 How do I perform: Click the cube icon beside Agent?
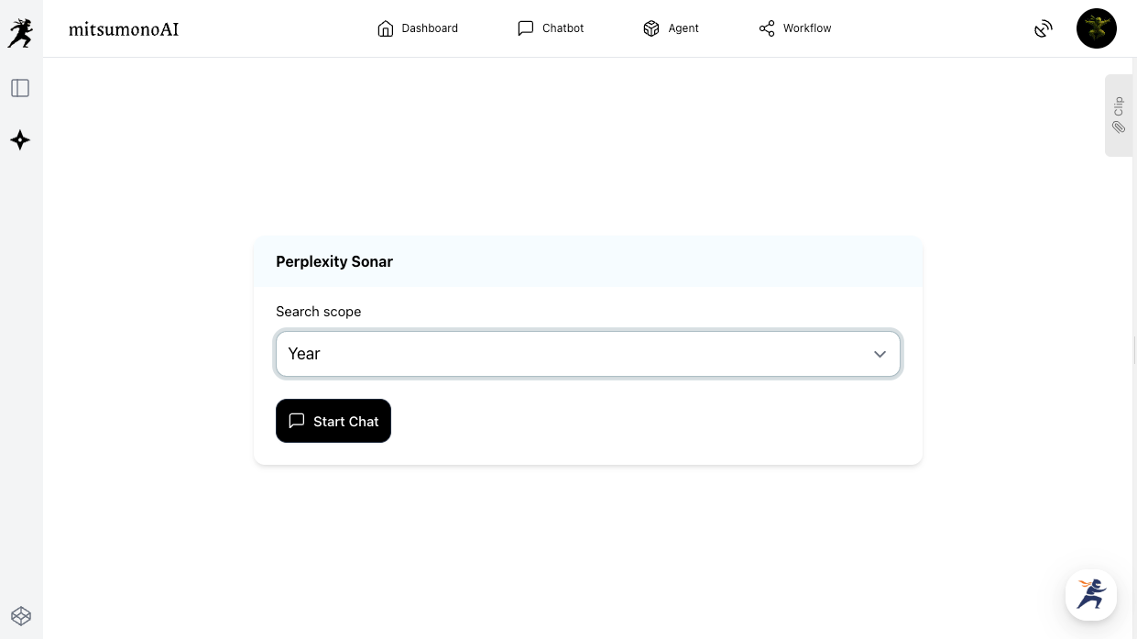[x=651, y=28]
